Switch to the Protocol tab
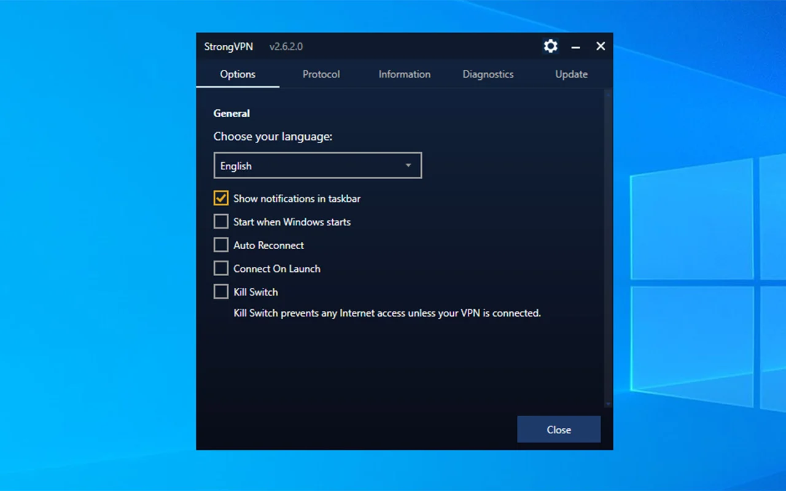Image resolution: width=786 pixels, height=491 pixels. click(321, 74)
